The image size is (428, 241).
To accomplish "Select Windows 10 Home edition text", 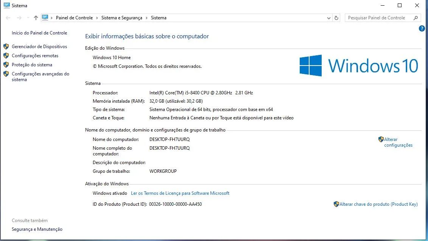I will (112, 57).
